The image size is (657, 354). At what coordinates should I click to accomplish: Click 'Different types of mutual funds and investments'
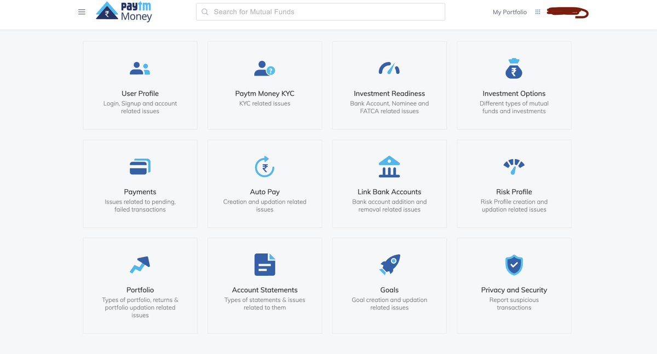point(514,107)
